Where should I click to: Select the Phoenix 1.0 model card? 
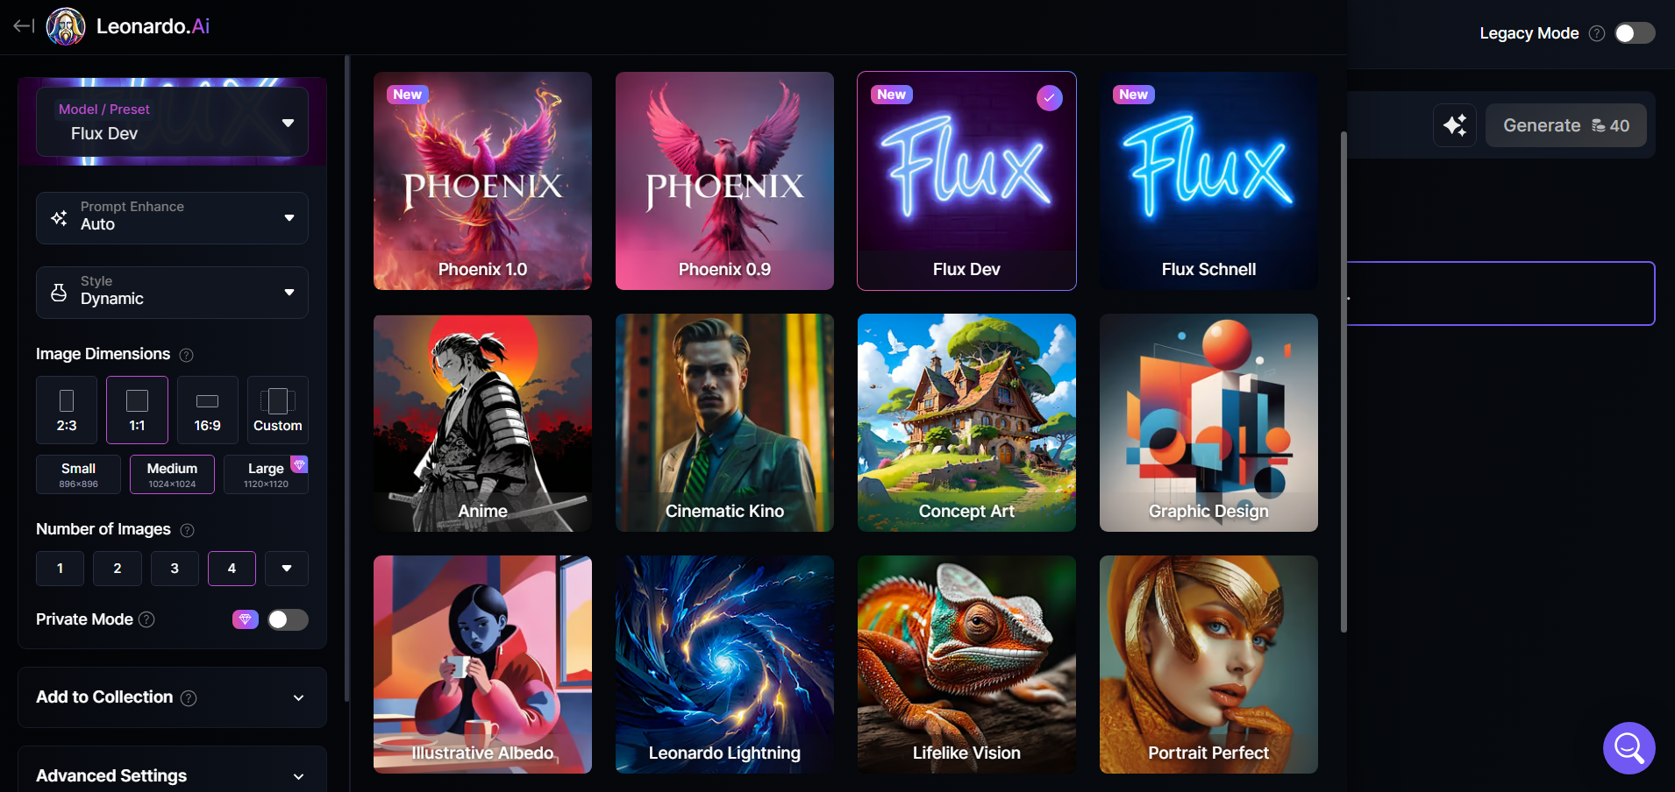point(482,180)
